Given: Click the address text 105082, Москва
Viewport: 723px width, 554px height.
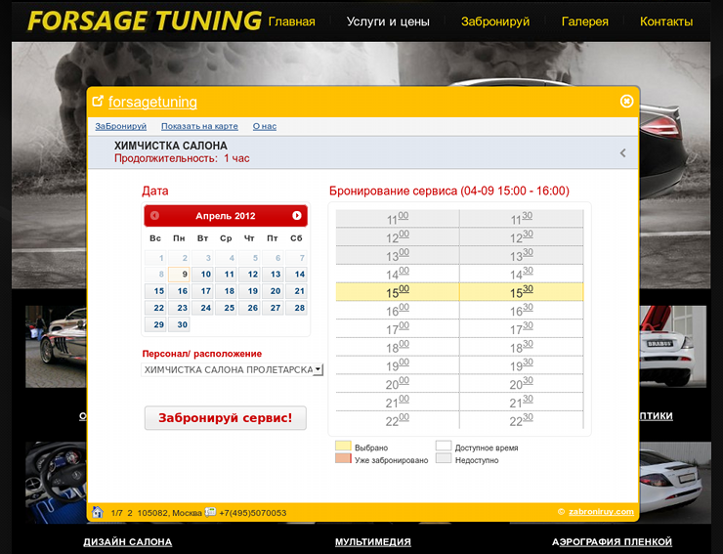Looking at the screenshot, I should click(x=170, y=513).
